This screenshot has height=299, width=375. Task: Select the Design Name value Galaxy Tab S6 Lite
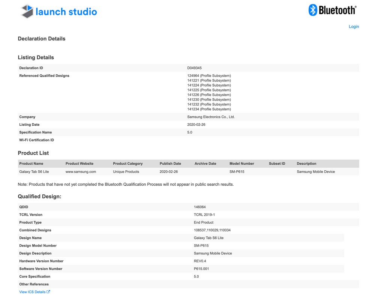click(x=209, y=238)
